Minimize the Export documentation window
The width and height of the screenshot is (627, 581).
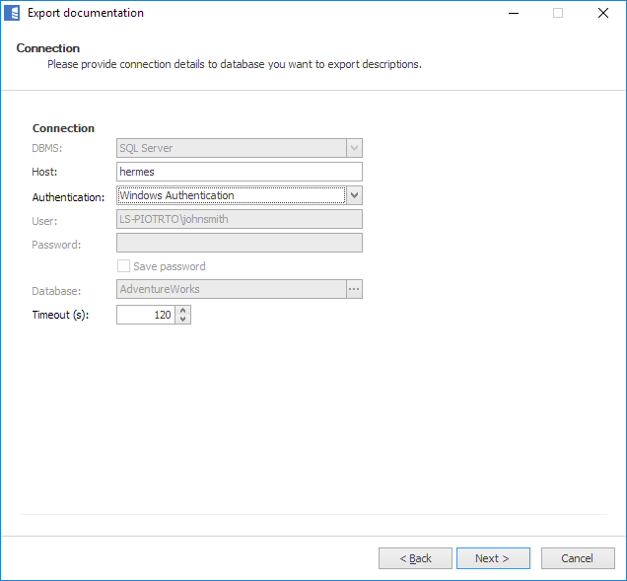click(513, 14)
